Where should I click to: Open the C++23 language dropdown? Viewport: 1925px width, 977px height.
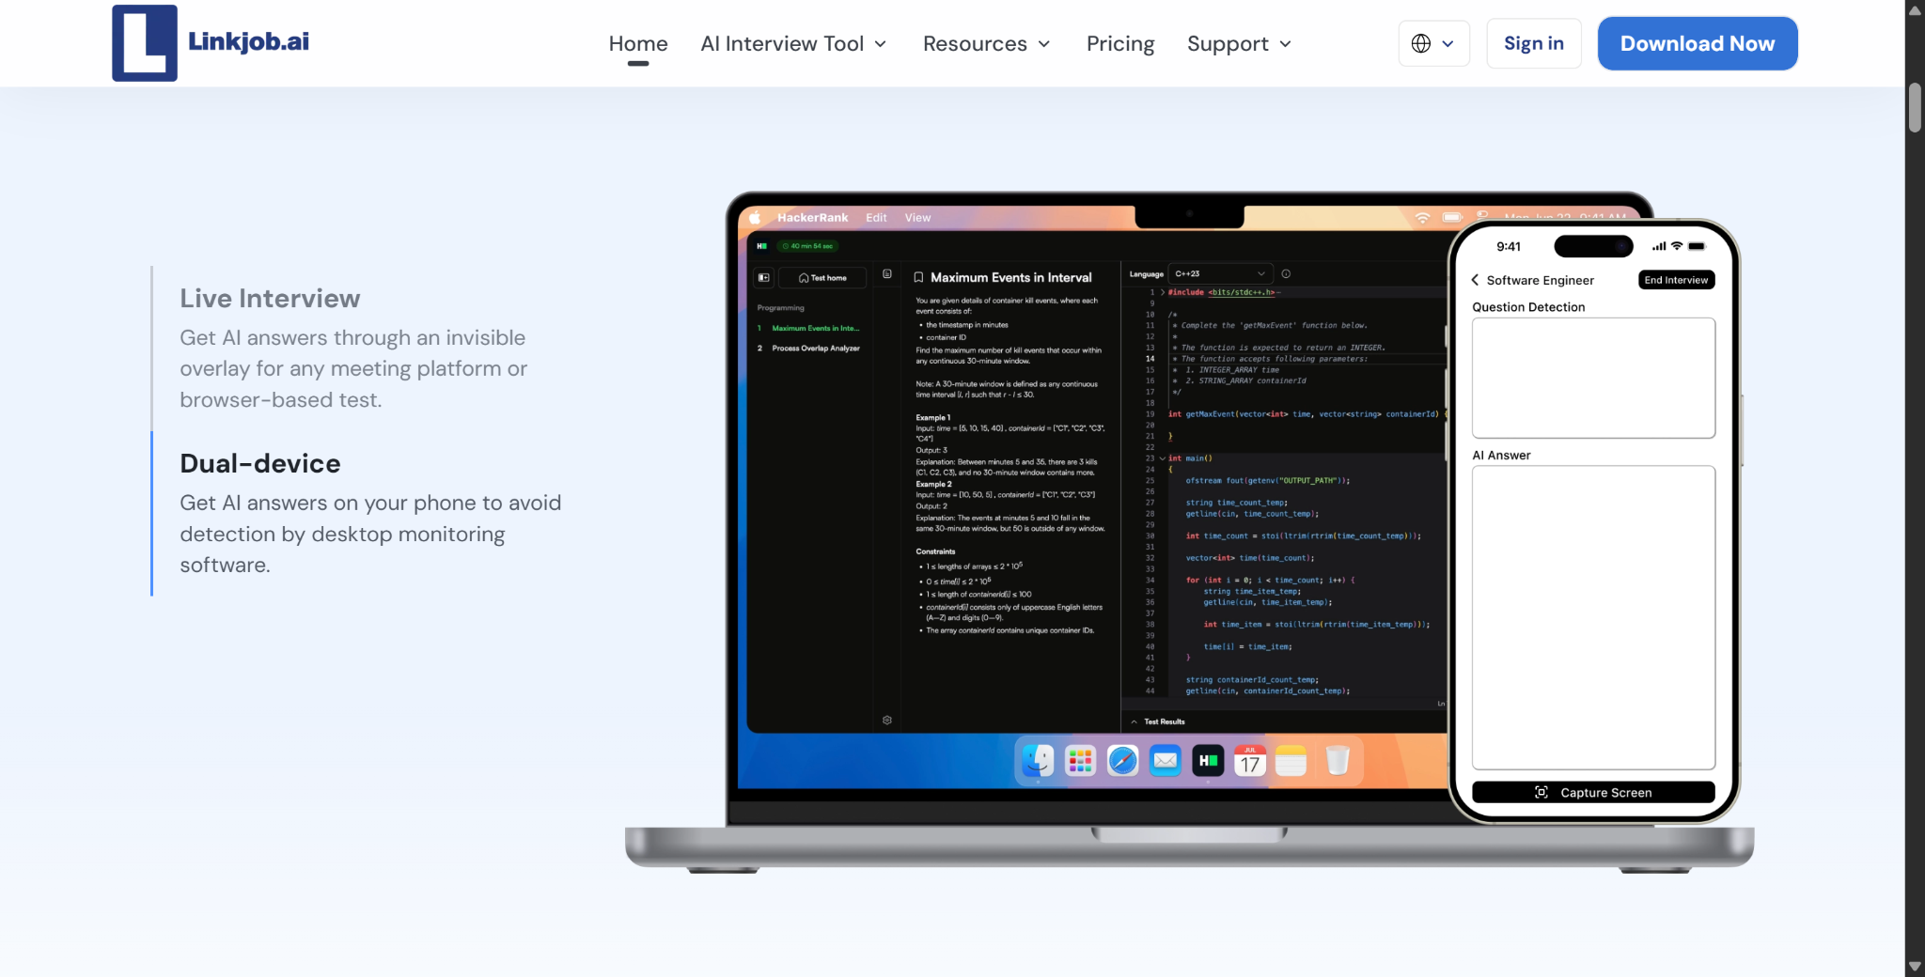pyautogui.click(x=1220, y=274)
